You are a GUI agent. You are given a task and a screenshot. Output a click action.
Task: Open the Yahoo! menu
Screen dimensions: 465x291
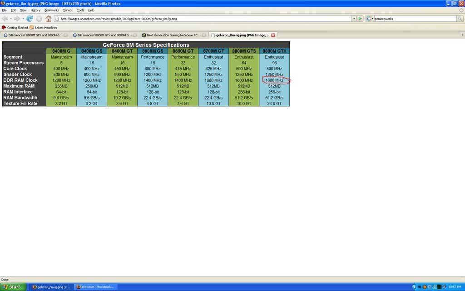coord(68,10)
